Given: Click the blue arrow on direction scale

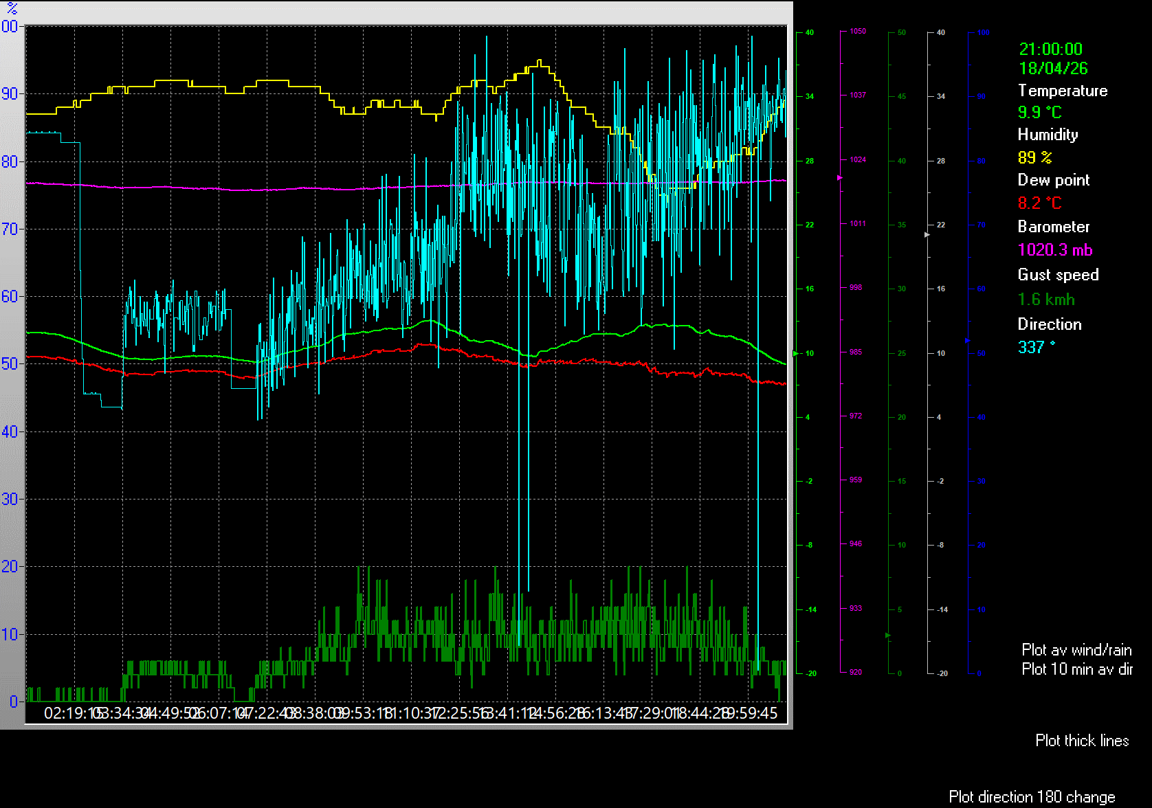Looking at the screenshot, I should [x=967, y=340].
